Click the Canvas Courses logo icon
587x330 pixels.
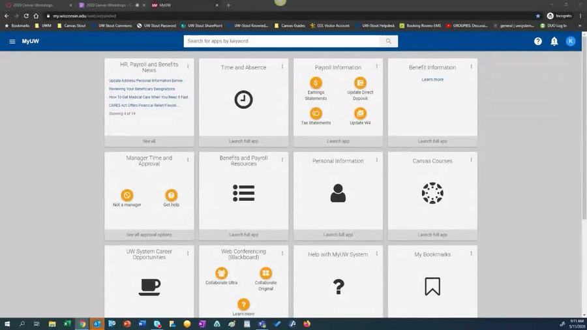[x=432, y=193]
